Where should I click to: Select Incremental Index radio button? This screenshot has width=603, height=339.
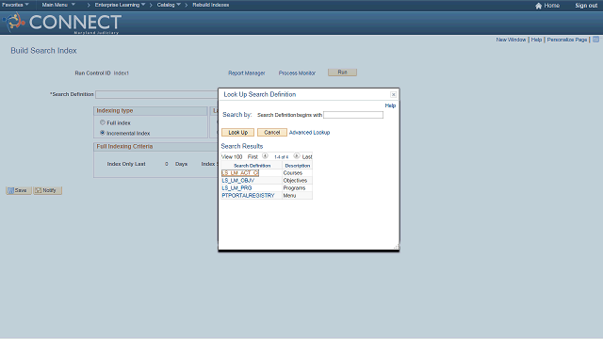pyautogui.click(x=103, y=133)
